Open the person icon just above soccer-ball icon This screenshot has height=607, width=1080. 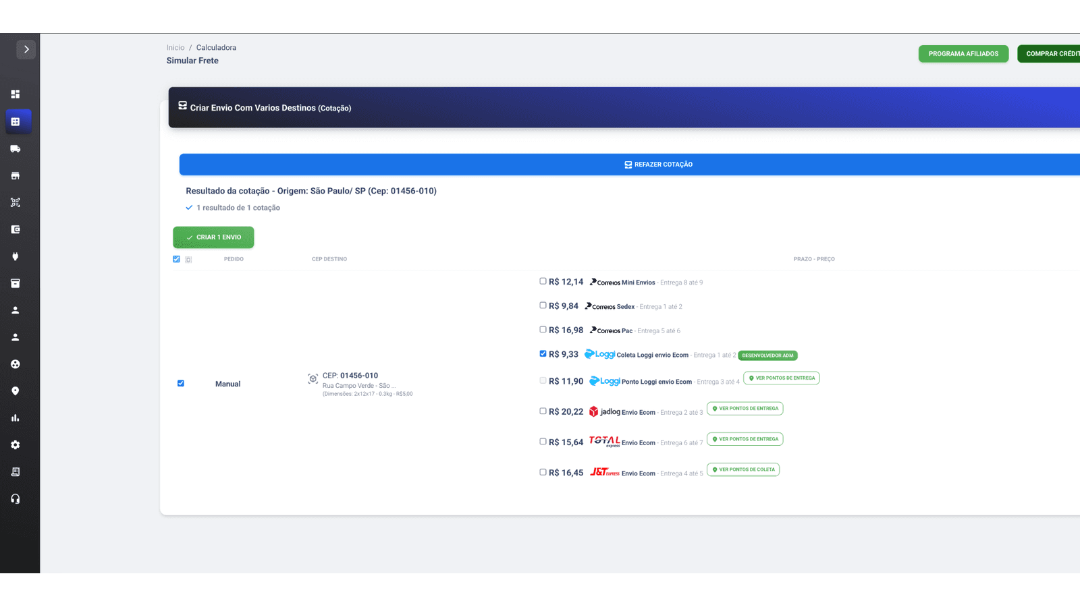[15, 337]
